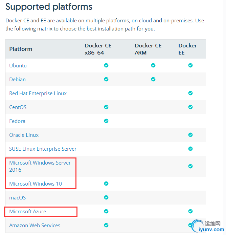This screenshot has width=226, height=235.
Task: Open the Microsoft Azure link
Action: click(27, 212)
